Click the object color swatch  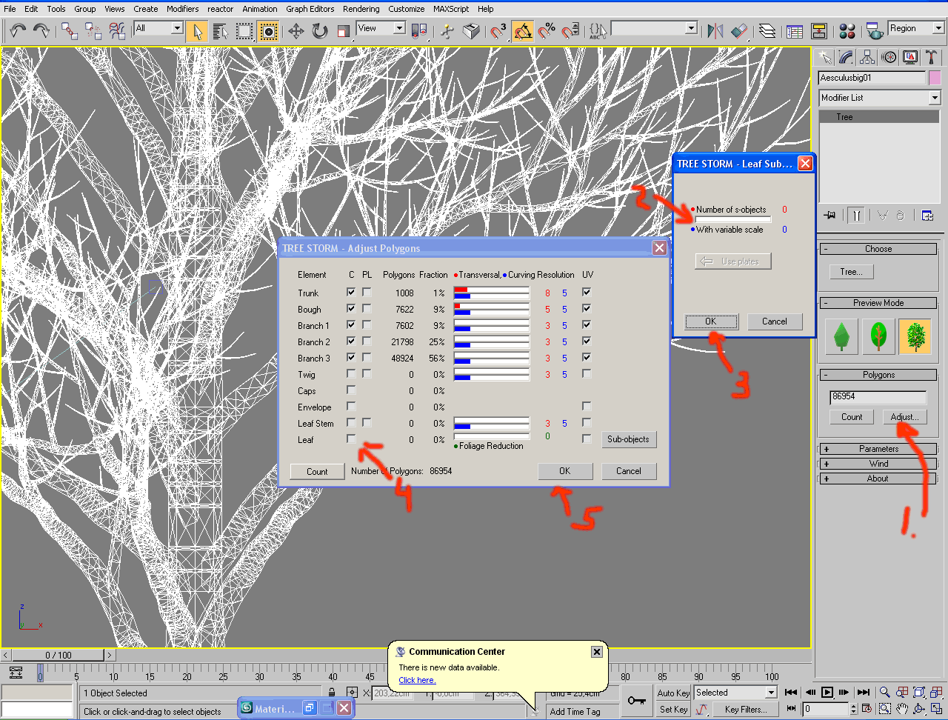click(935, 78)
